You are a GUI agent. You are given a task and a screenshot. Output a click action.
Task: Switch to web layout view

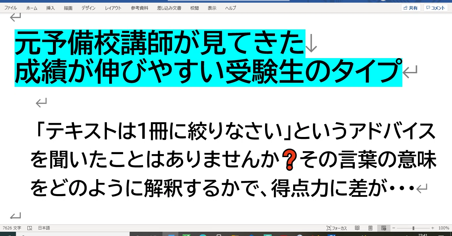click(384, 228)
